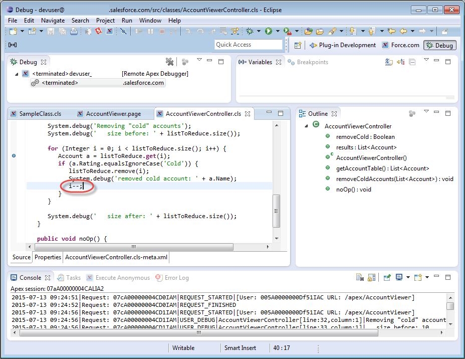Image resolution: width=465 pixels, height=359 pixels.
Task: Open the Search dropdown arrow
Action: coord(341,31)
